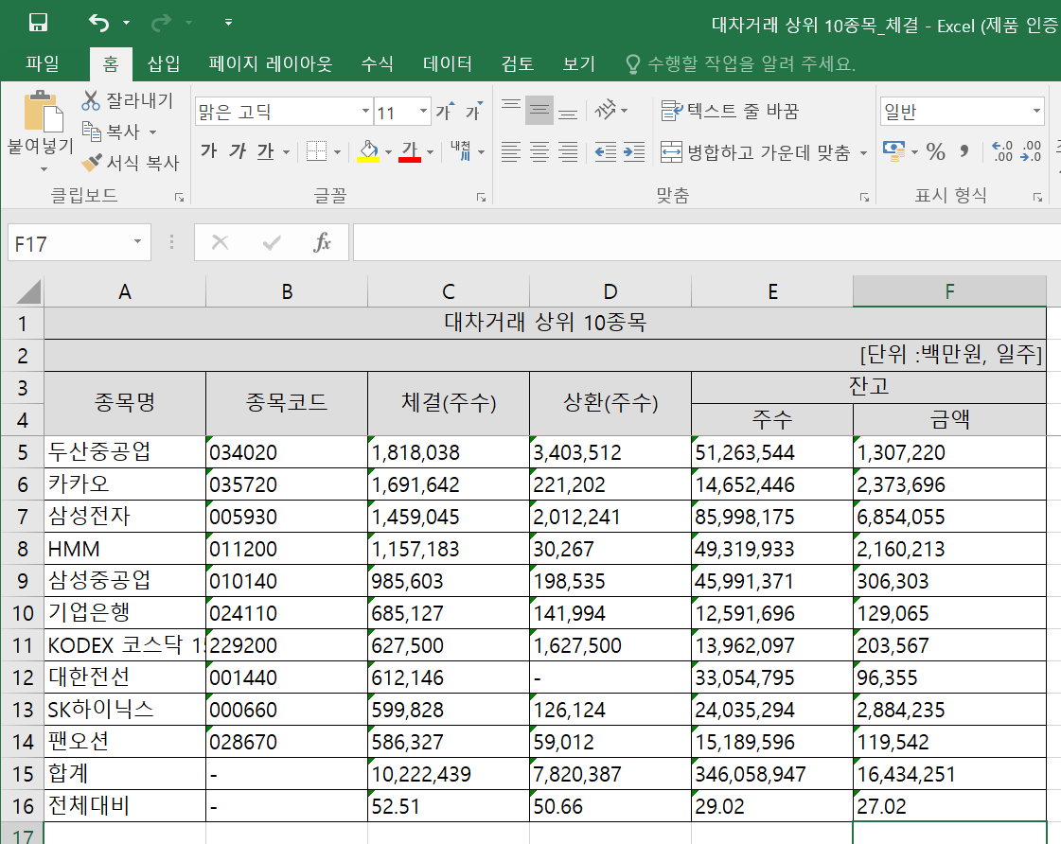Increase the font size with the larger 가 icon

click(x=444, y=112)
